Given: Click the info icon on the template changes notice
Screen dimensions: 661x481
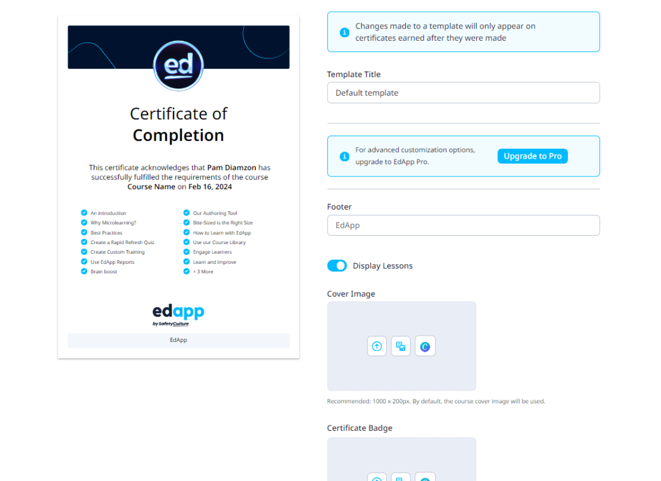Looking at the screenshot, I should coord(344,32).
